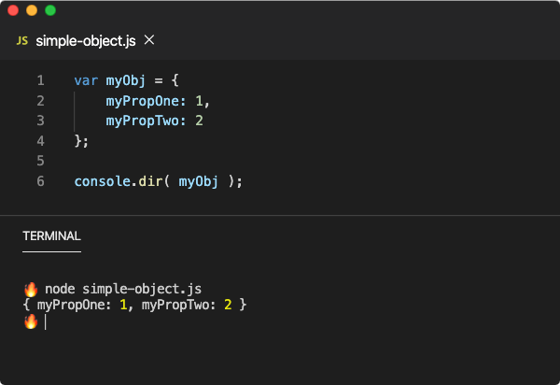Place cursor on the var keyword
This screenshot has height=385, width=560.
point(86,80)
